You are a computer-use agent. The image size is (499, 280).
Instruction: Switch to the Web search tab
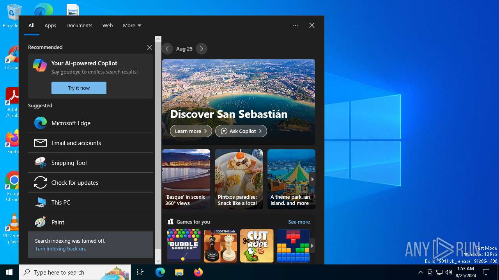[108, 25]
